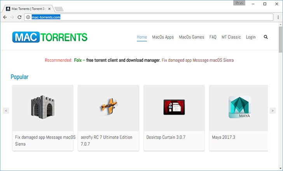Image resolution: width=283 pixels, height=171 pixels.
Task: Click Maya 2017.3 title
Action: 224,137
